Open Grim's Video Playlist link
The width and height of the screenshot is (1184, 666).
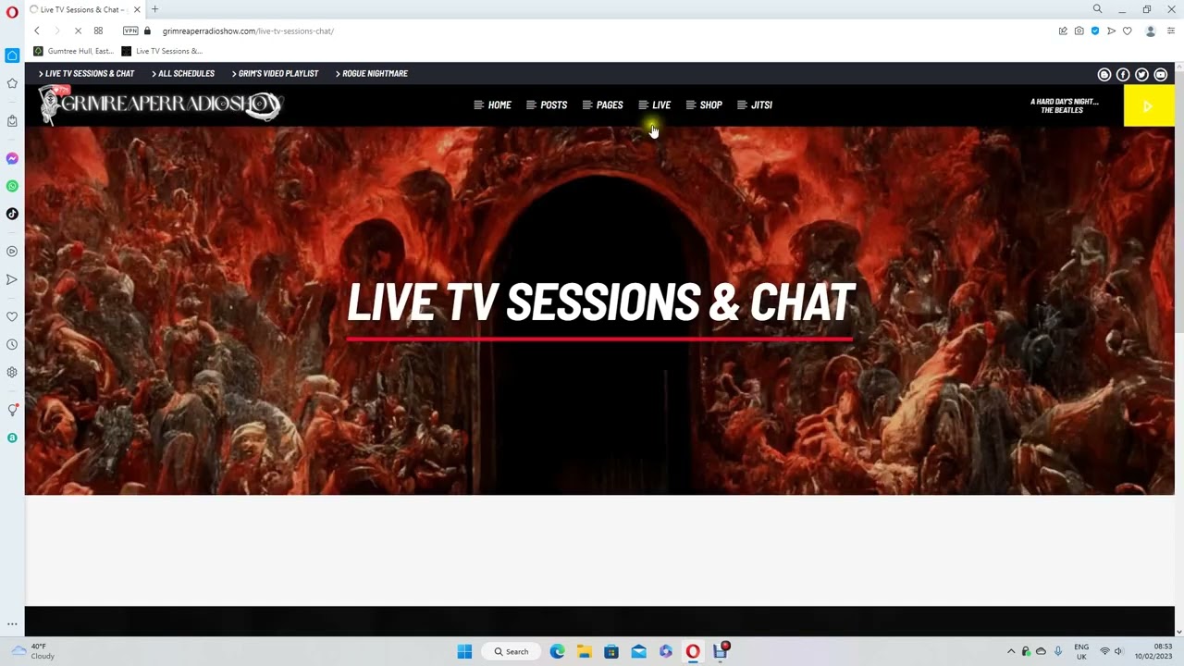coord(277,73)
